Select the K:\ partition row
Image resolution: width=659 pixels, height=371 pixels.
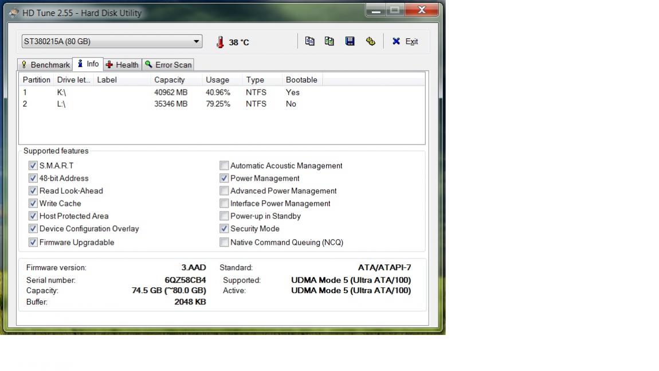[222, 92]
